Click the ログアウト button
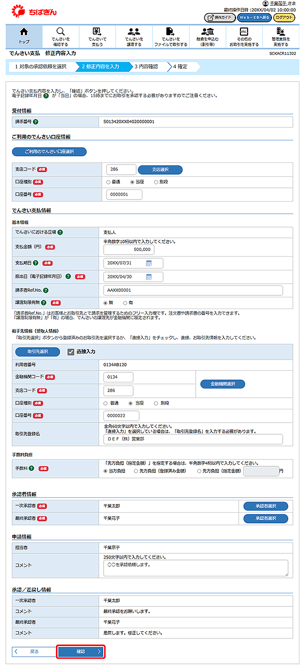The image size is (305, 670). (x=284, y=17)
